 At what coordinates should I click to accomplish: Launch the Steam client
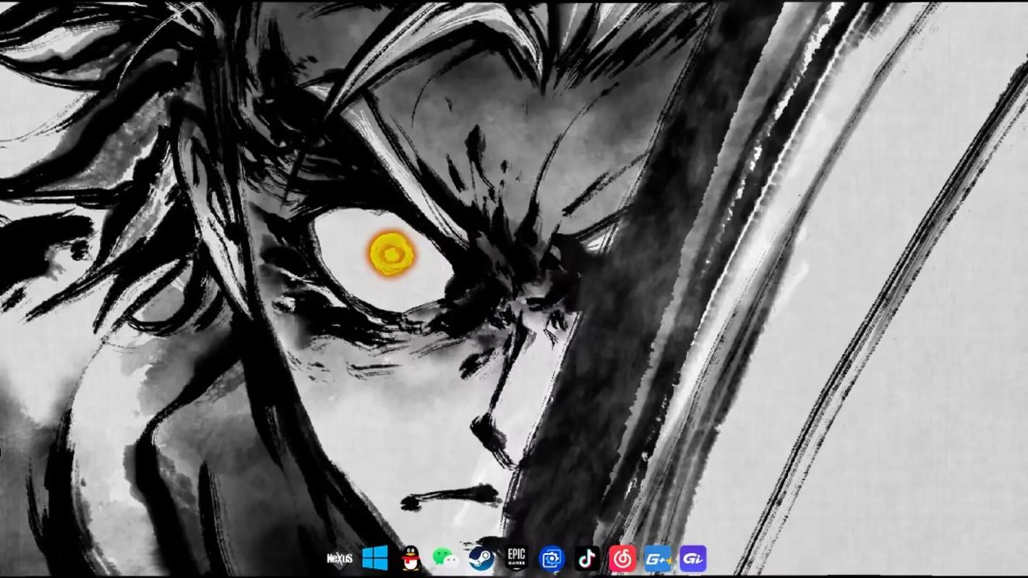click(x=481, y=558)
